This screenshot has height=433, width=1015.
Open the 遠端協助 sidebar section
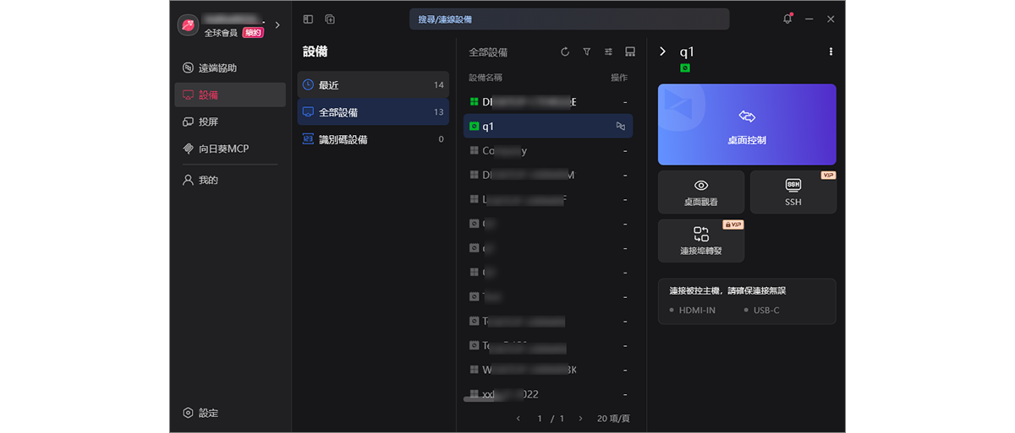pyautogui.click(x=230, y=68)
